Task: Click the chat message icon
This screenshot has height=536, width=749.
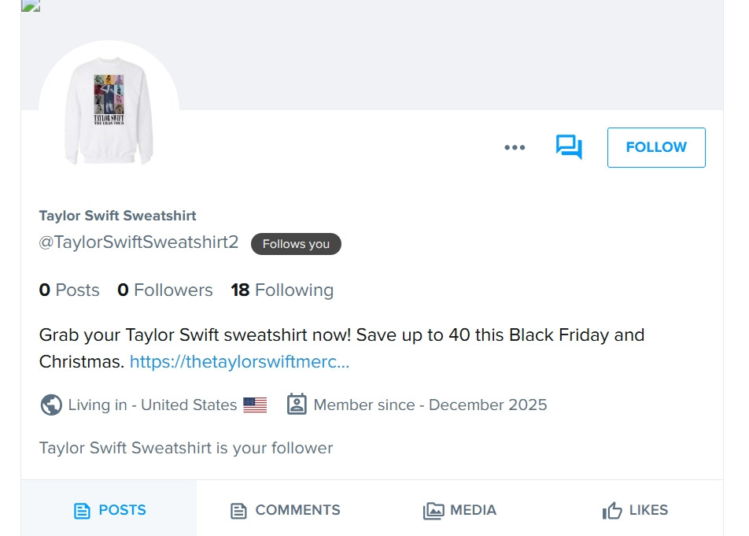Action: (x=569, y=147)
